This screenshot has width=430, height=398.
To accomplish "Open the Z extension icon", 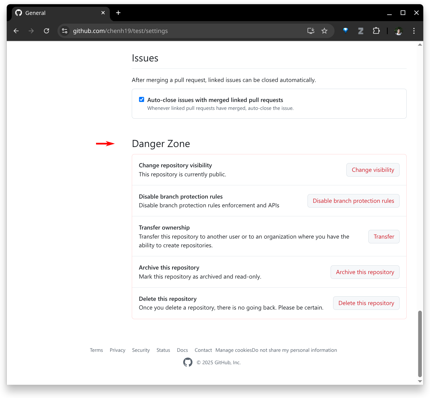I will (x=361, y=31).
